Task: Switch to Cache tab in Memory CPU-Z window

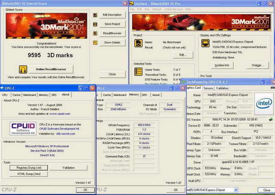Action: point(107,95)
